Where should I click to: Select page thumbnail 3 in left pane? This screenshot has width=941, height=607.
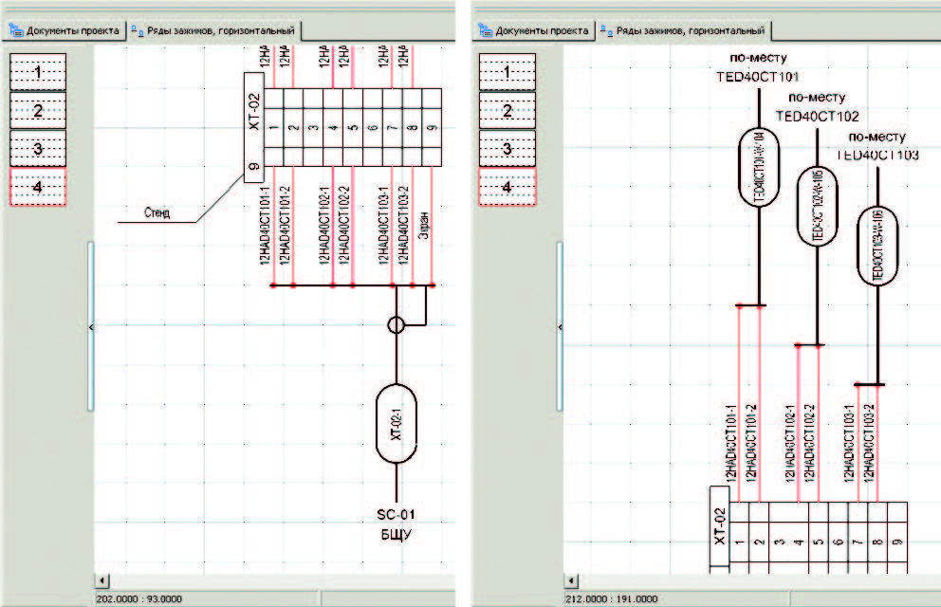pyautogui.click(x=38, y=149)
